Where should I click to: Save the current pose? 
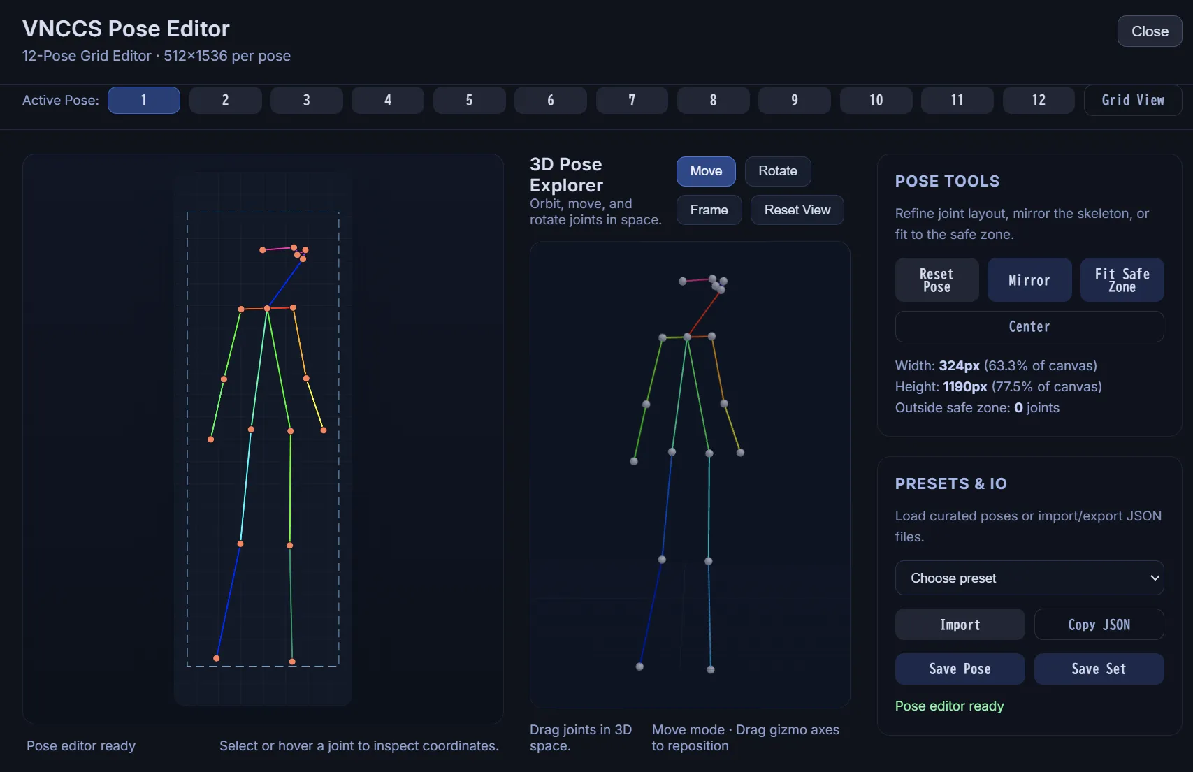coord(960,669)
